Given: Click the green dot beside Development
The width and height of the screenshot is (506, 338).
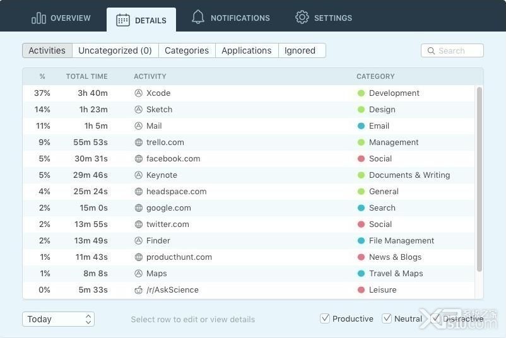Looking at the screenshot, I should pos(361,93).
